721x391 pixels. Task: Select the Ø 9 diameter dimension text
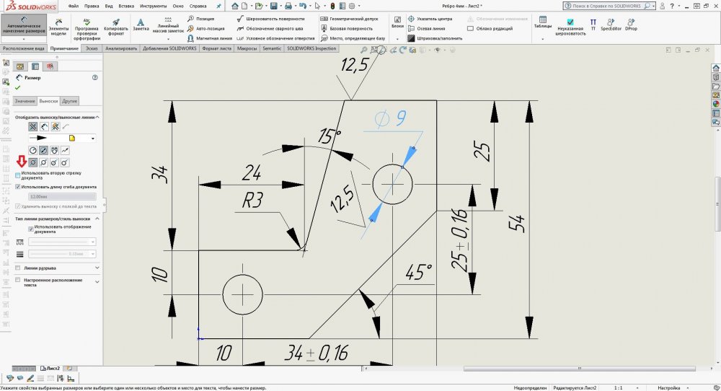click(x=390, y=119)
